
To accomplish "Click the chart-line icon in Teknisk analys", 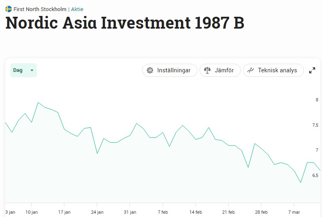I will point(251,70).
